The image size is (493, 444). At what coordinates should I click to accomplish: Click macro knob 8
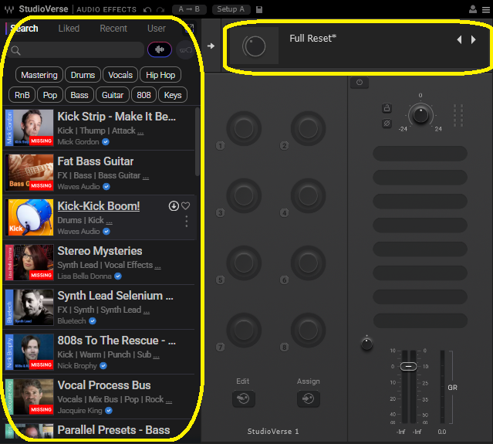(x=308, y=330)
